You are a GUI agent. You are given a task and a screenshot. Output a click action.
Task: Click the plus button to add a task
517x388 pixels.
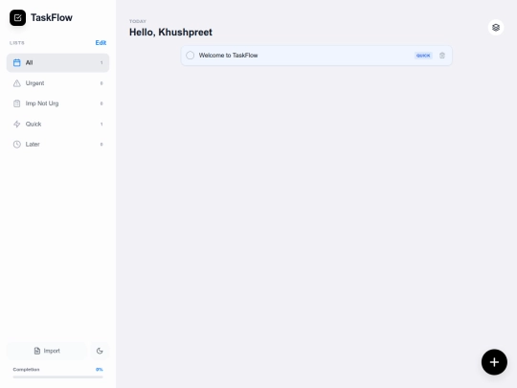tap(494, 362)
